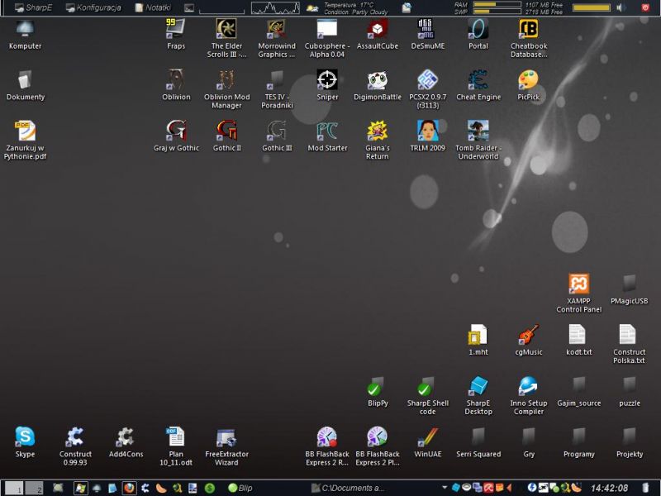Open the 1.mht file
The height and width of the screenshot is (496, 661).
478,340
